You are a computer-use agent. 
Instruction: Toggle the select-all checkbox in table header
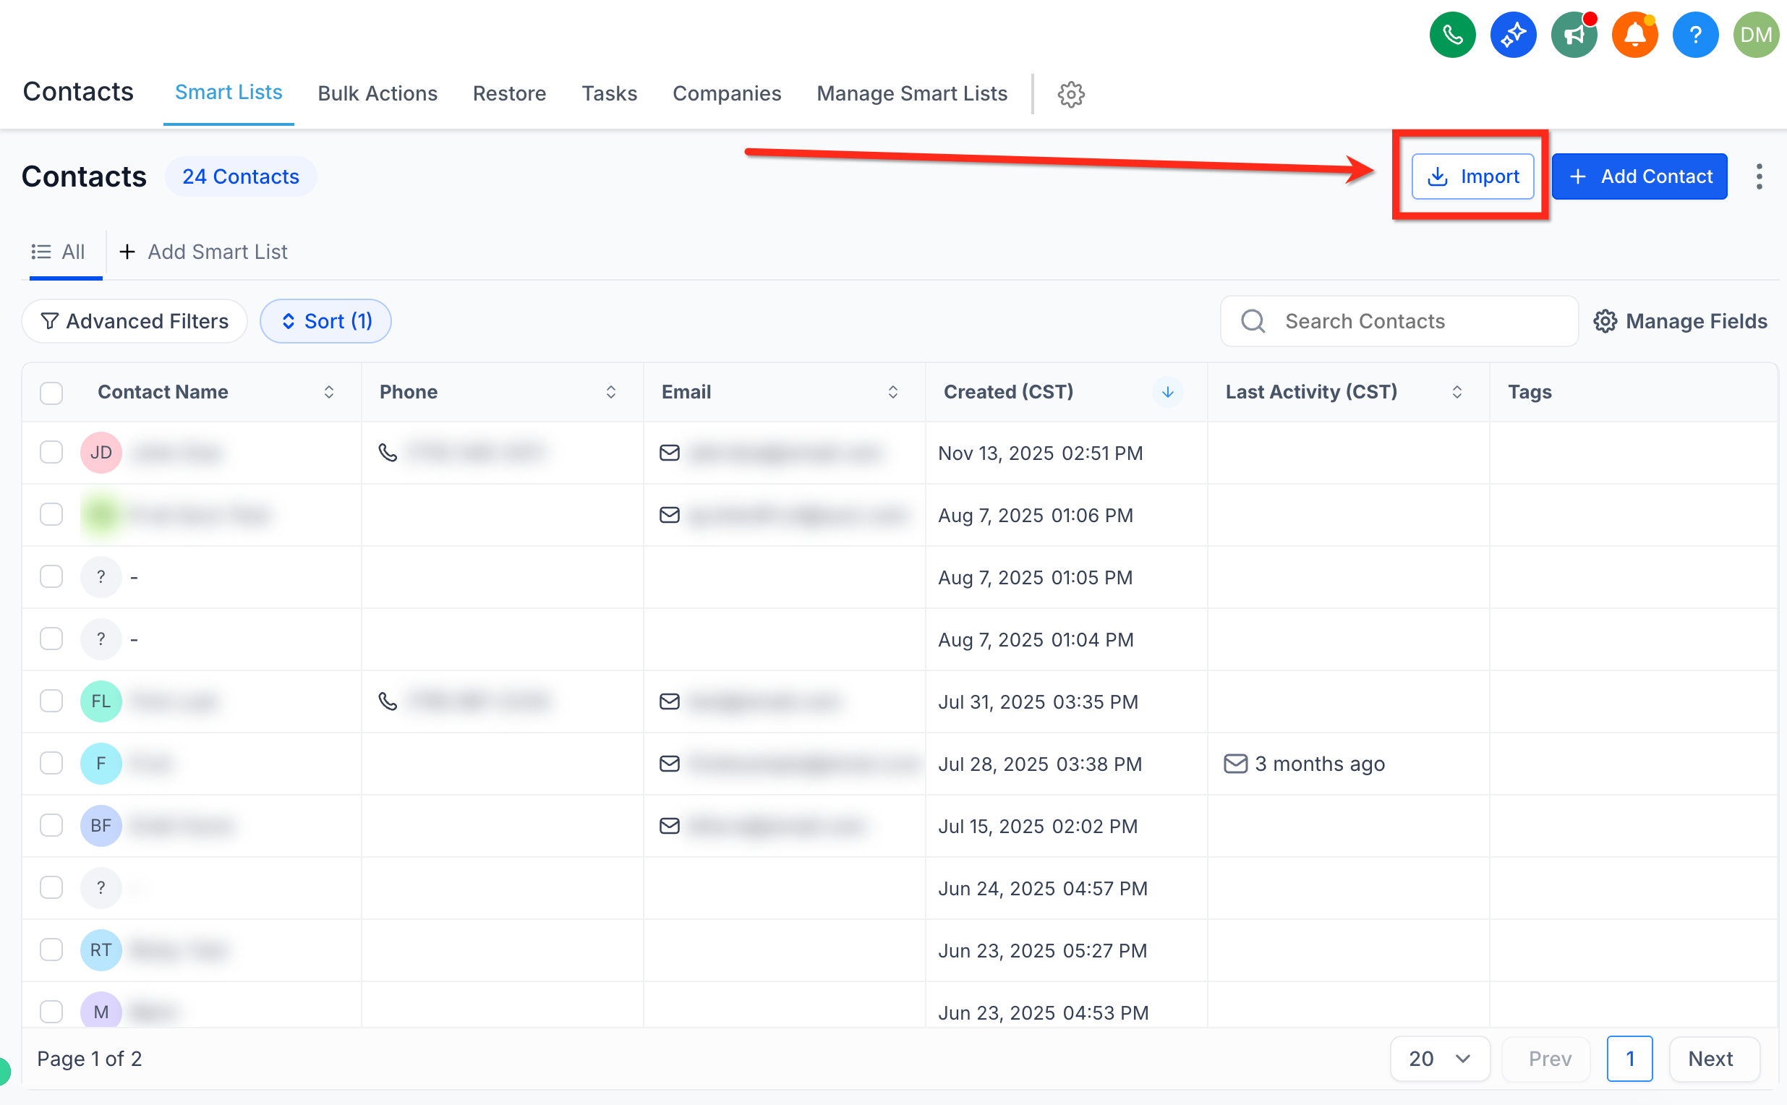(x=51, y=393)
